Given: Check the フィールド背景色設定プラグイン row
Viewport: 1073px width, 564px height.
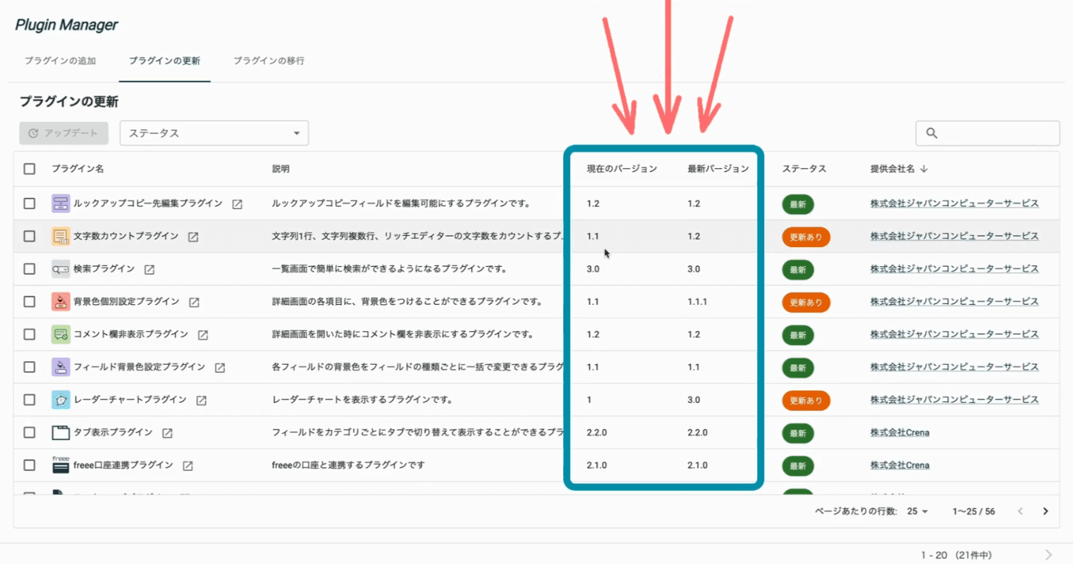Looking at the screenshot, I should click(x=30, y=367).
